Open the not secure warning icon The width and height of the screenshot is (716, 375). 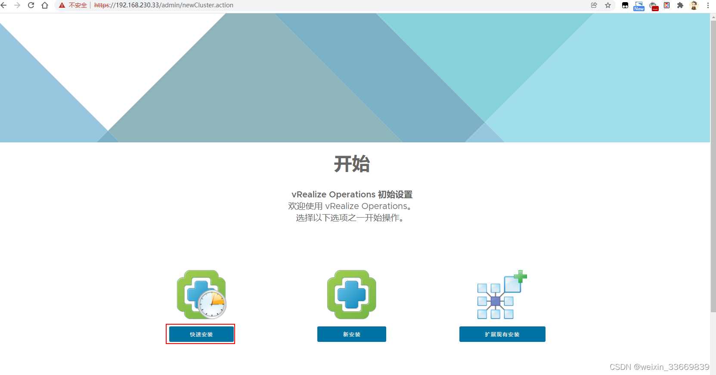point(62,5)
